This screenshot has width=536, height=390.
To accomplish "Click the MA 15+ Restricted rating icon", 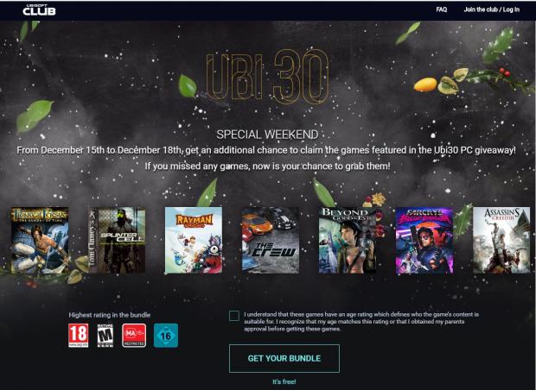I will (x=134, y=336).
